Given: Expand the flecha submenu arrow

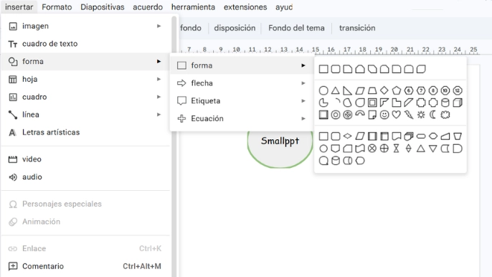Looking at the screenshot, I should click(303, 83).
